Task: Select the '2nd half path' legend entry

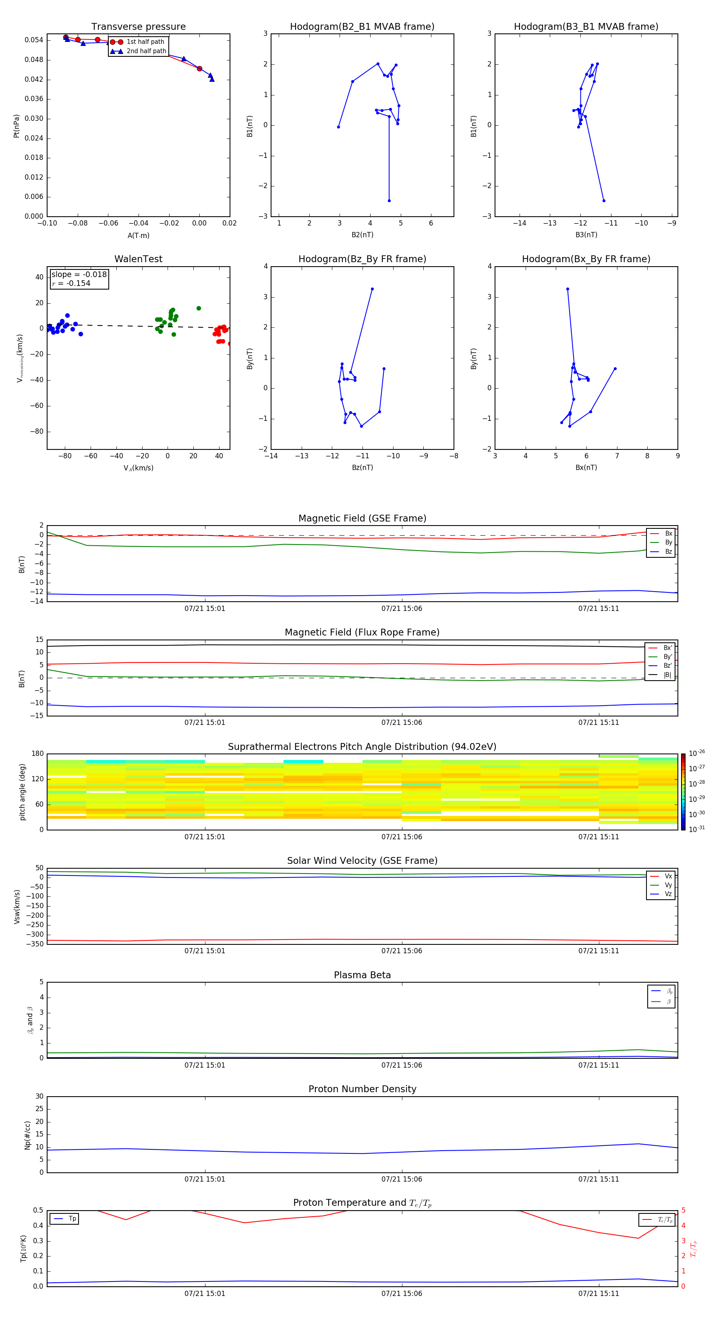Action: click(139, 51)
